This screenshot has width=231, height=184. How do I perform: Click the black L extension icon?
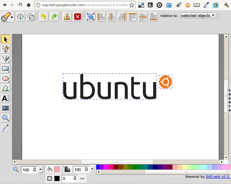(x=150, y=5)
